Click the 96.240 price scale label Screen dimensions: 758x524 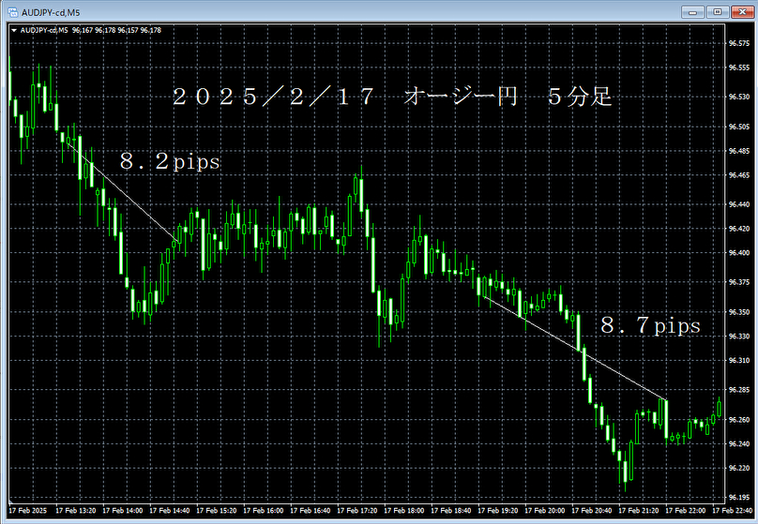(739, 443)
